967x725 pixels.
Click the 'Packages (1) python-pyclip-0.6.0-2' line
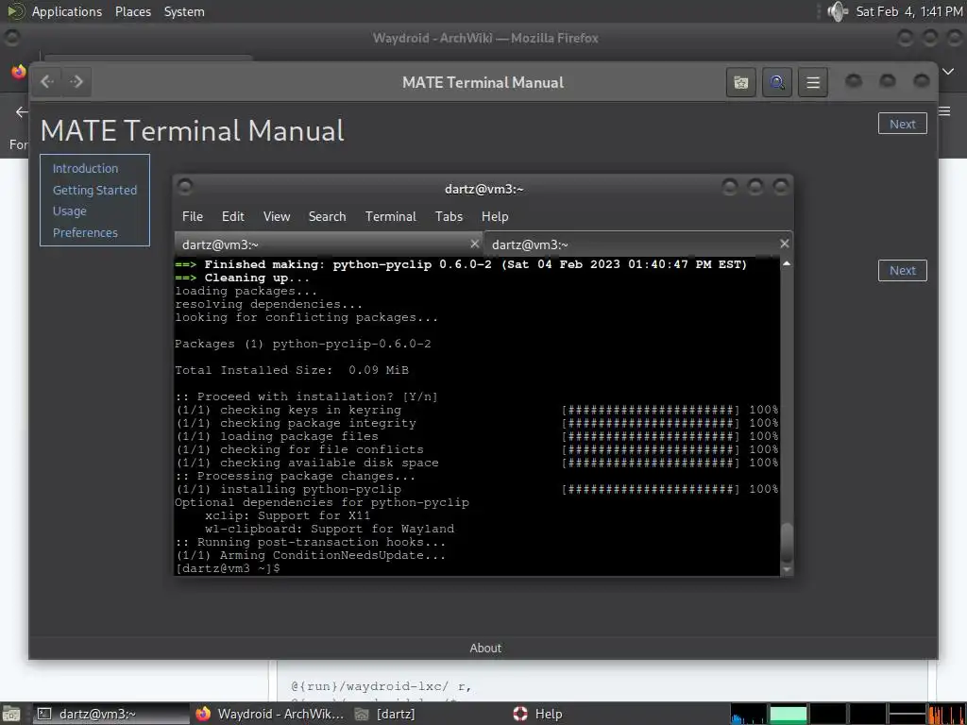(x=303, y=344)
